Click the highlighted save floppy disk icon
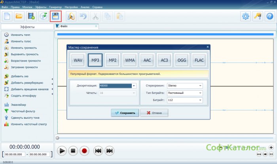Screen dimensions: 277x164 [56, 16]
